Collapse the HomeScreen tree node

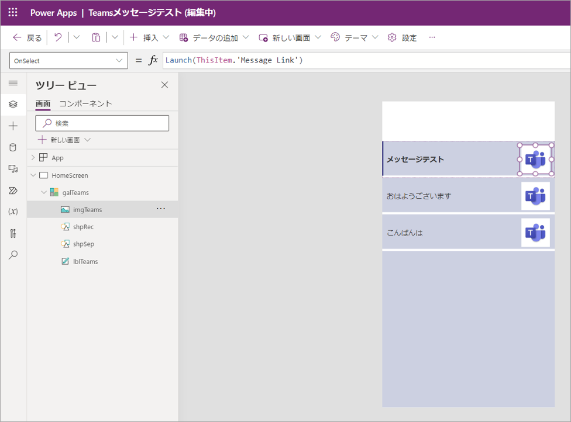tap(33, 175)
